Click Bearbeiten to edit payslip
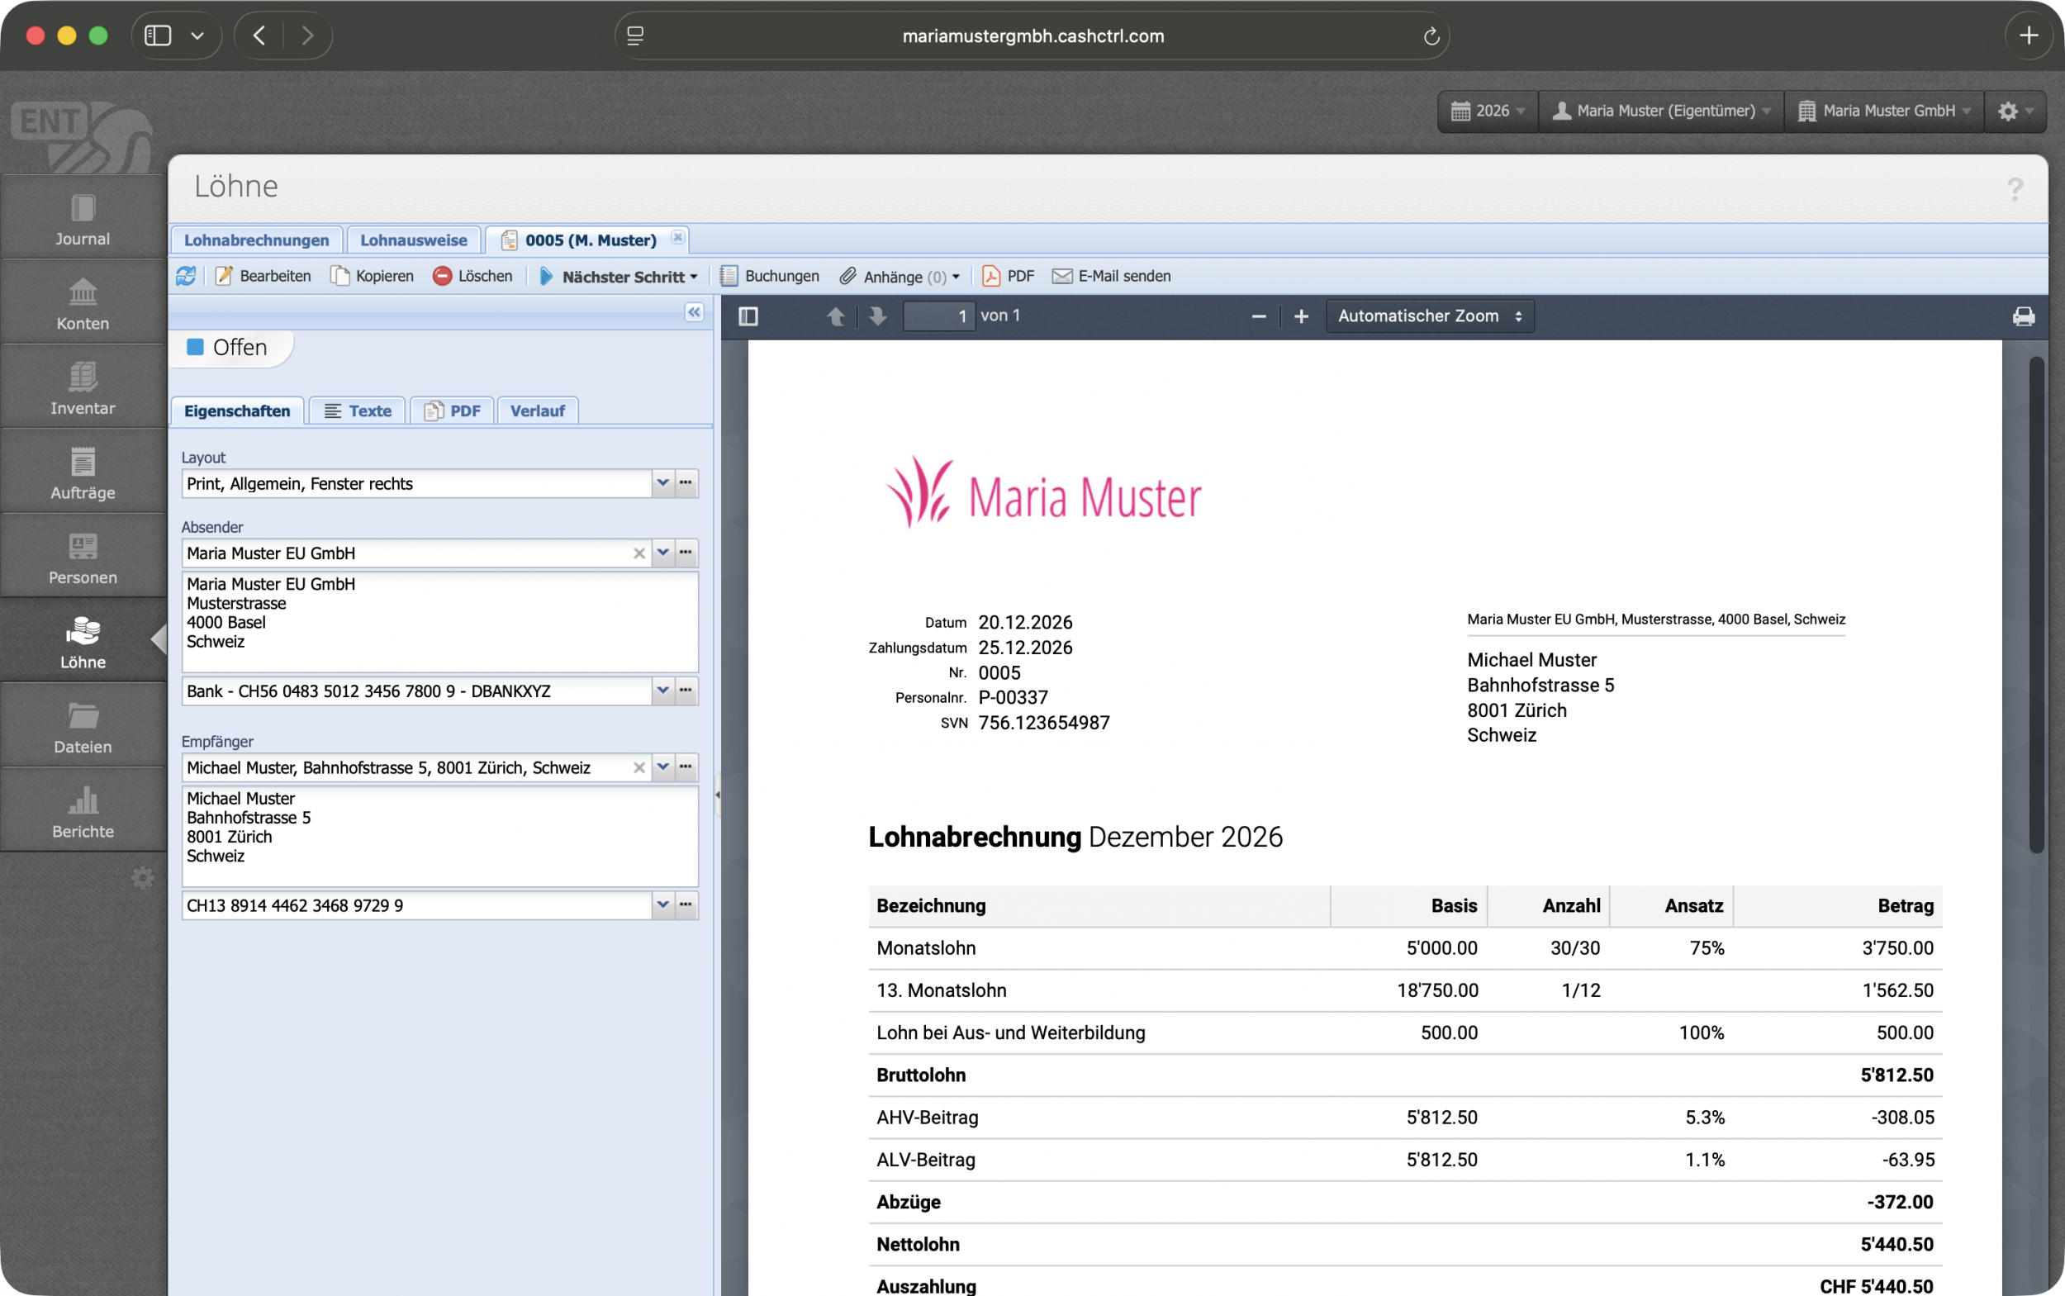This screenshot has width=2065, height=1296. (x=263, y=276)
